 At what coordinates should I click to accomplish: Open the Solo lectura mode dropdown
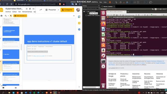[x=20, y=16]
